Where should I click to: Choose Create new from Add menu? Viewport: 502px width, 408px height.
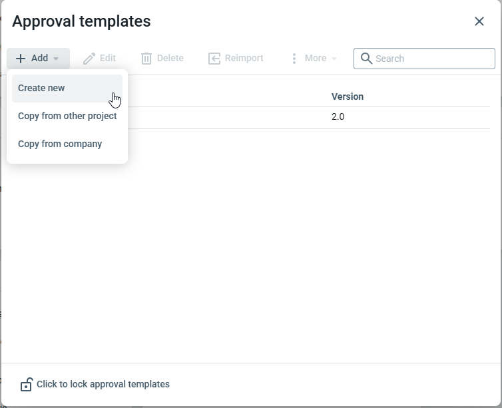(x=42, y=88)
